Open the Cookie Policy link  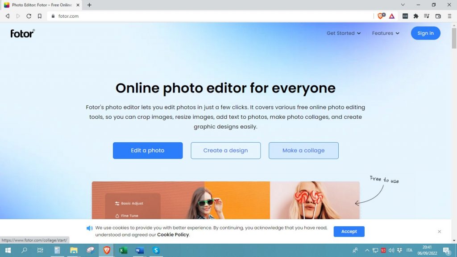pyautogui.click(x=173, y=235)
